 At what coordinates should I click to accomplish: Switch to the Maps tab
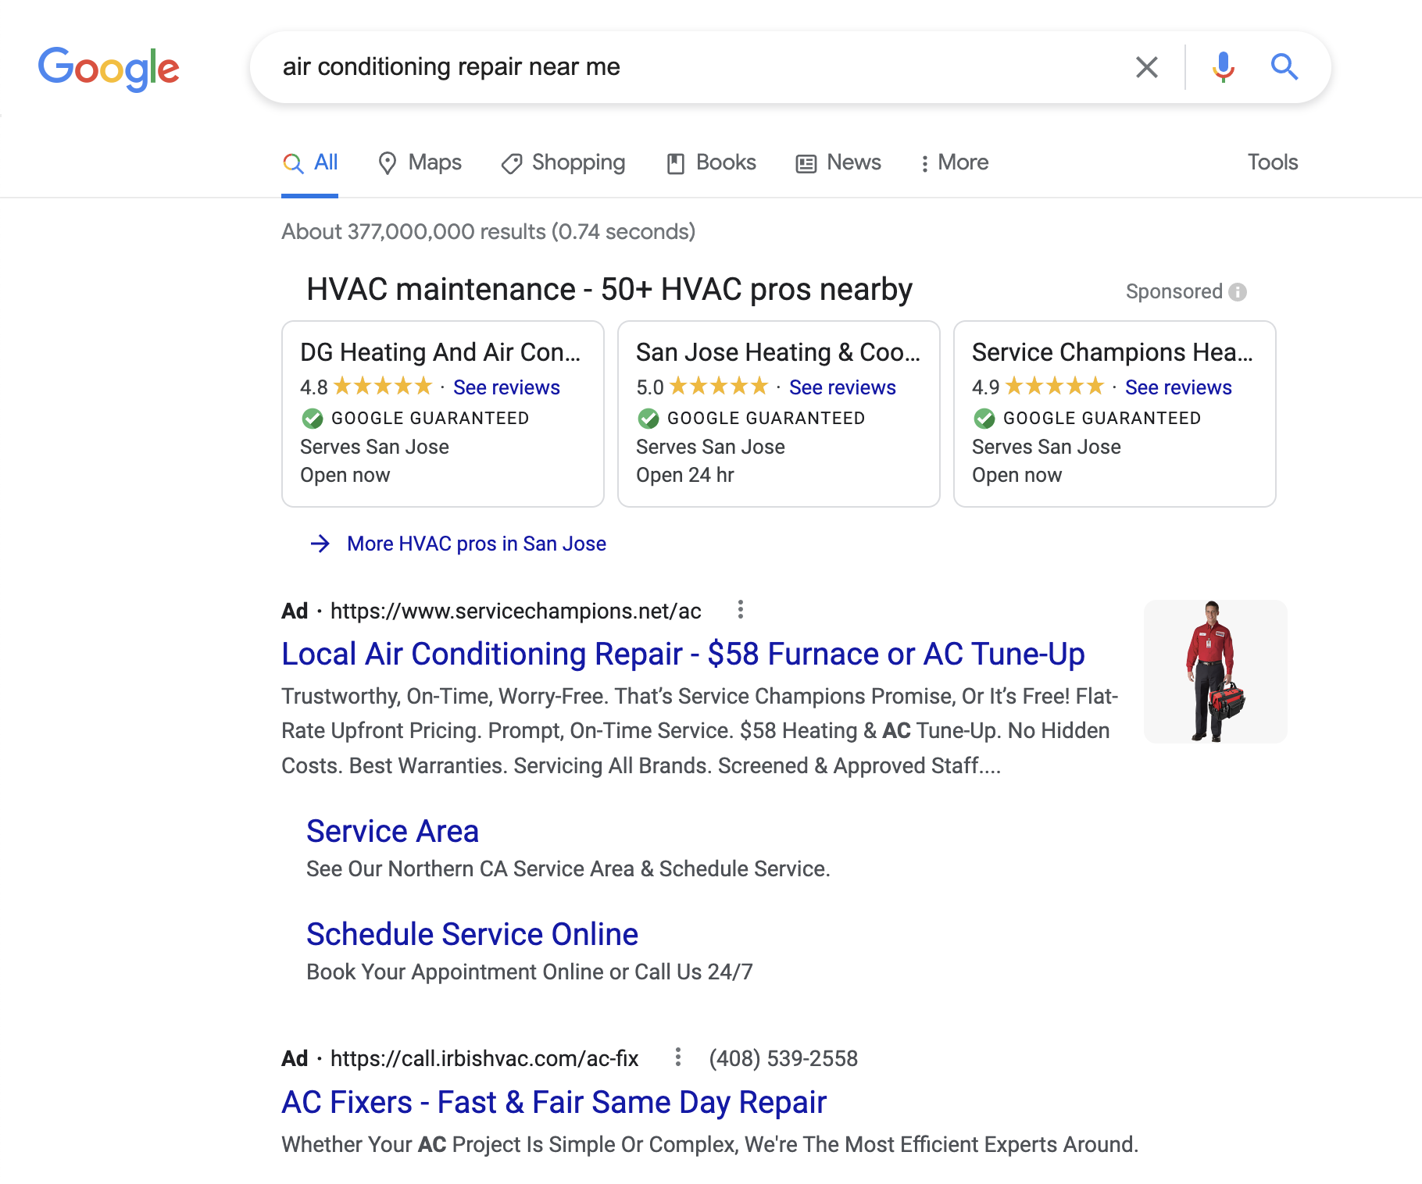[x=420, y=162]
